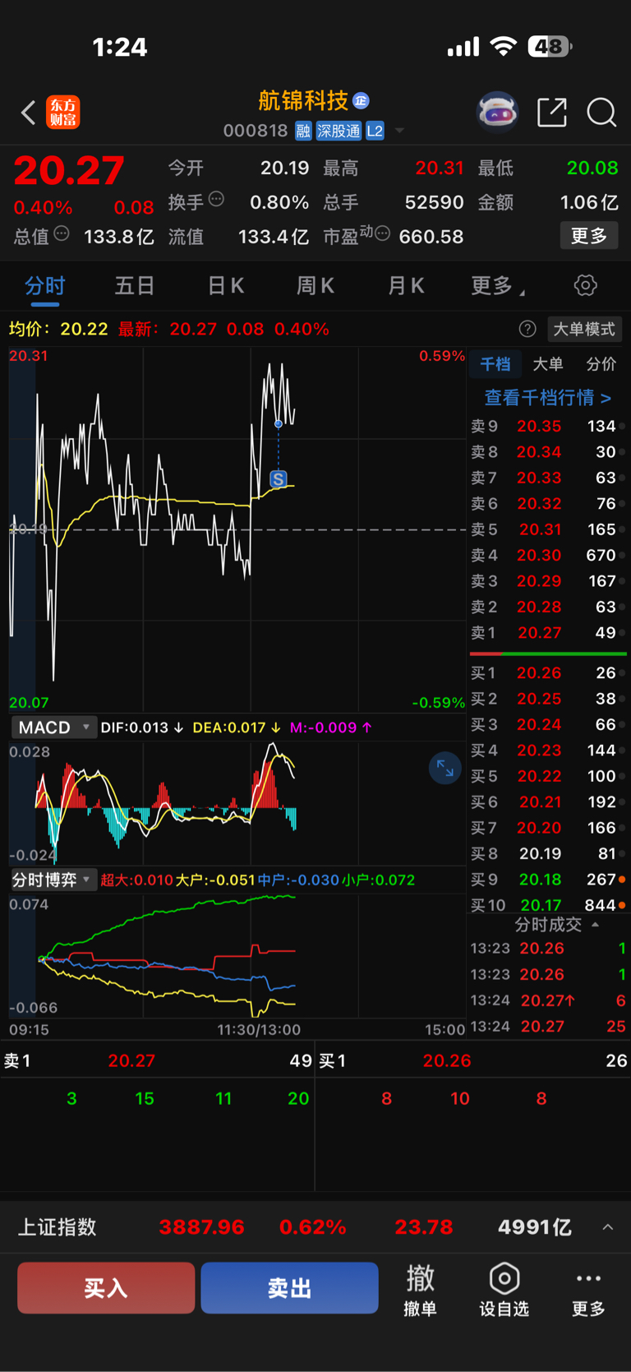Tap info icon next to 总值
The height and width of the screenshot is (1372, 631).
62,233
